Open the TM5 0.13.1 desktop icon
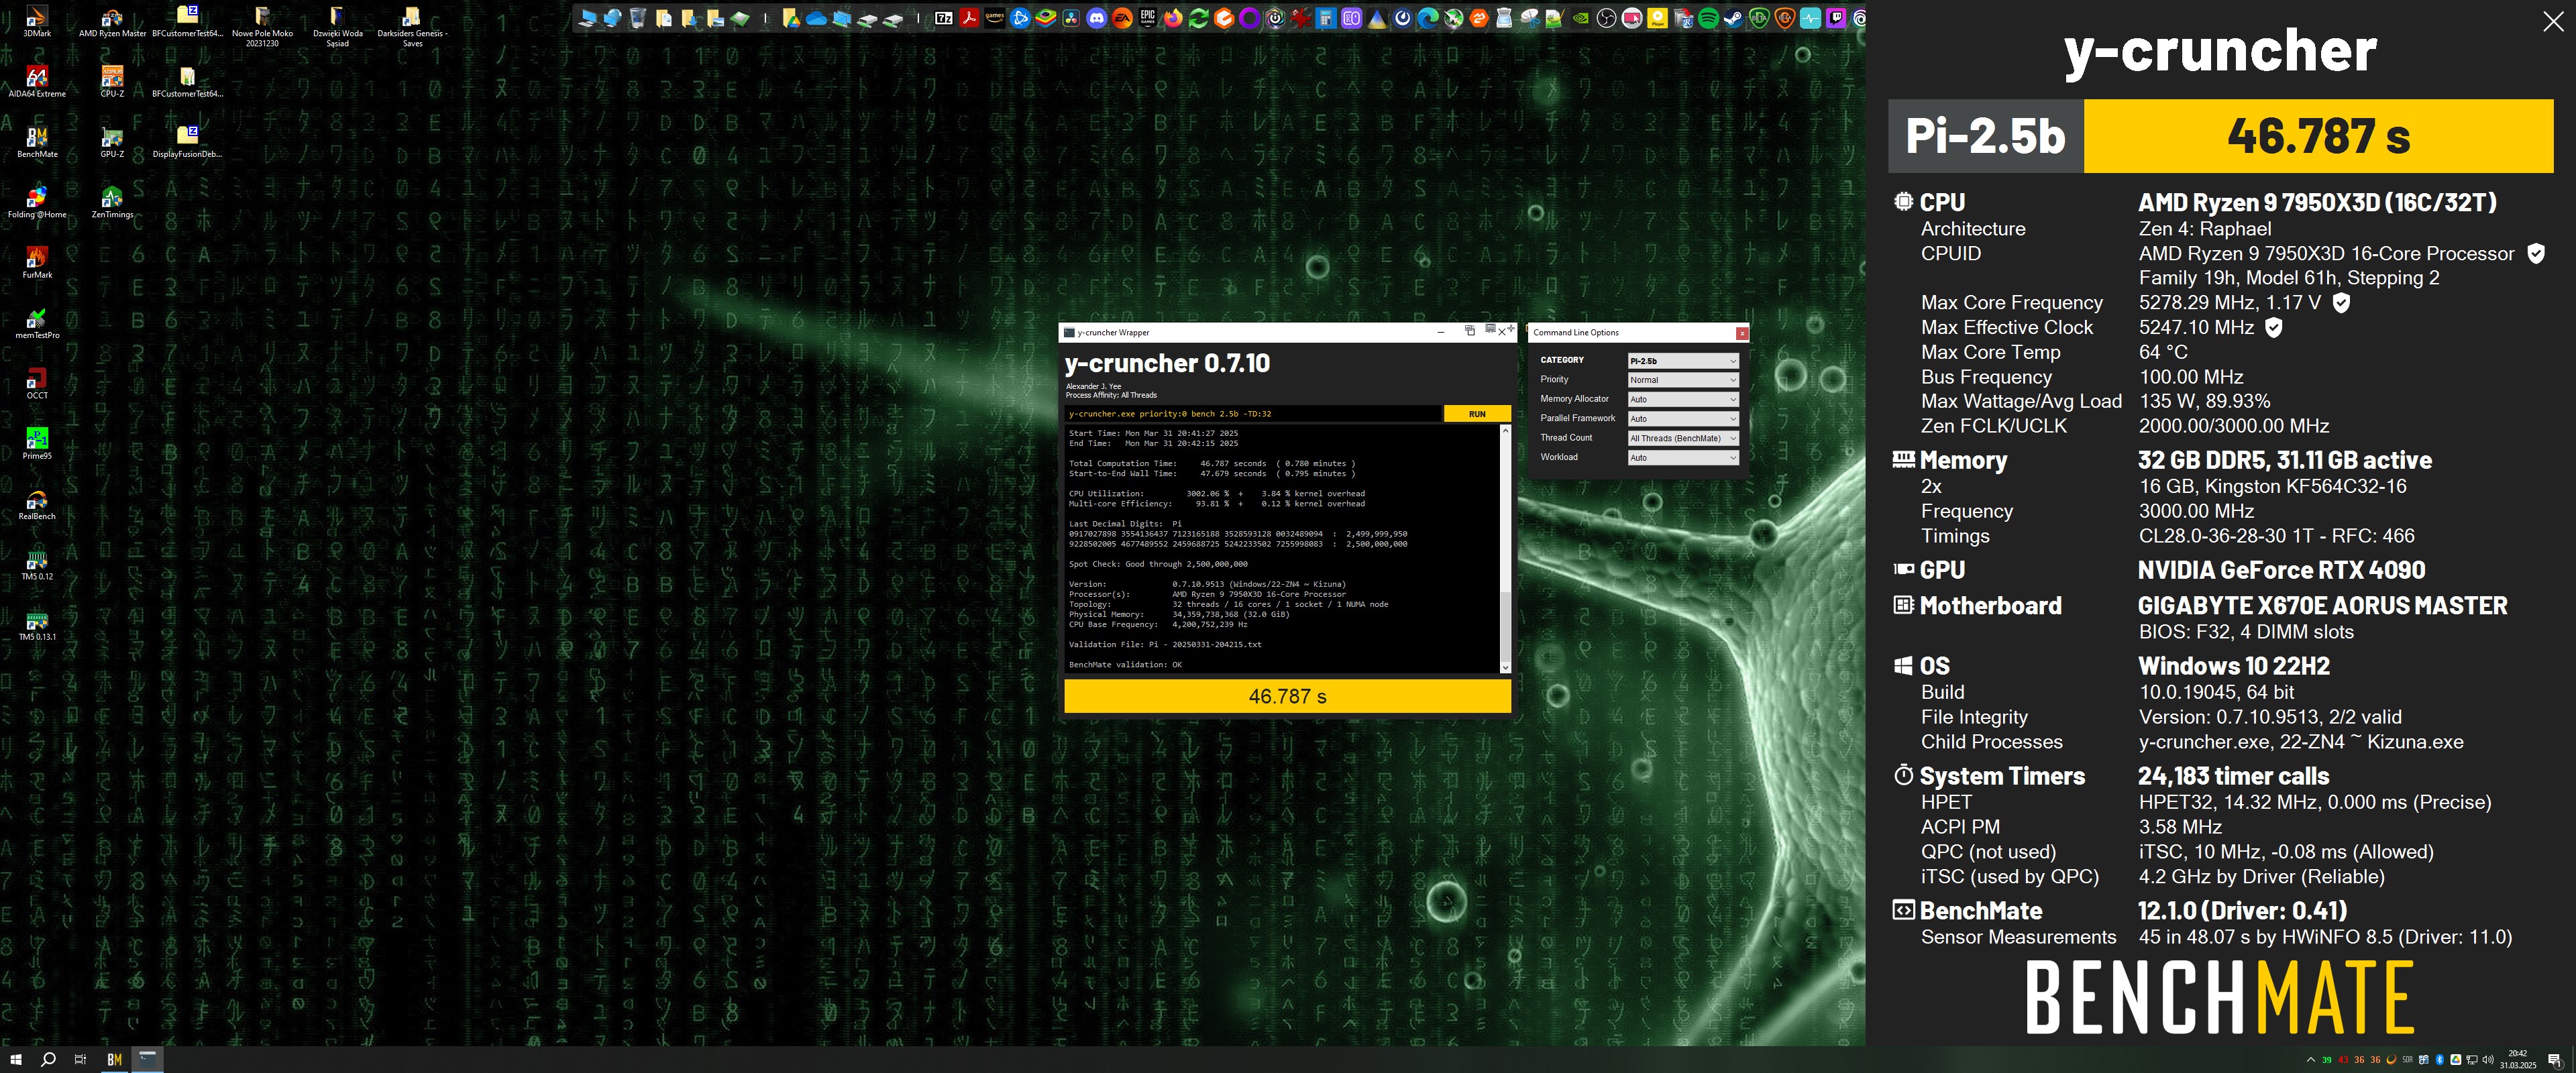 coord(37,624)
